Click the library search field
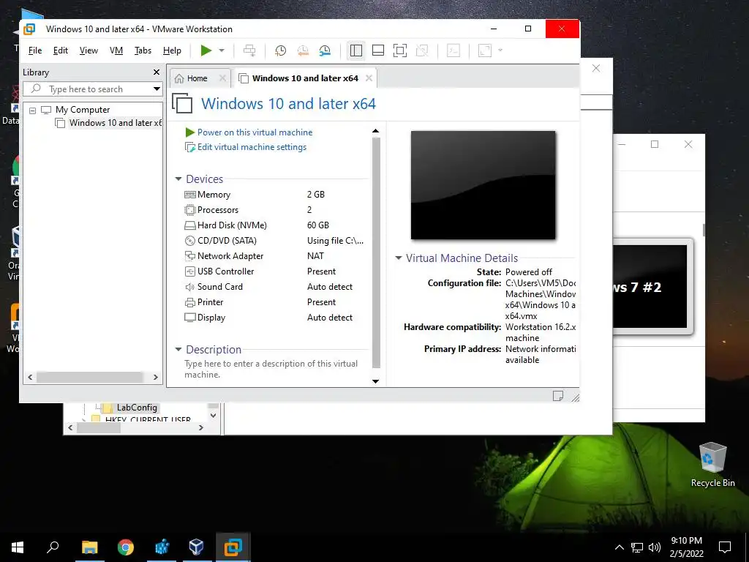The width and height of the screenshot is (749, 562). (x=88, y=89)
